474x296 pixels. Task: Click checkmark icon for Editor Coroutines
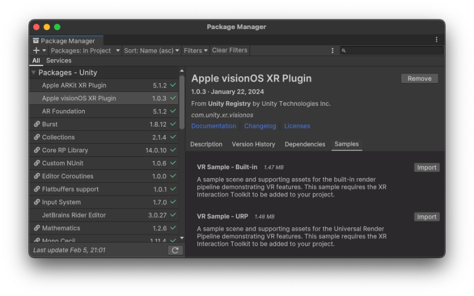pos(173,176)
